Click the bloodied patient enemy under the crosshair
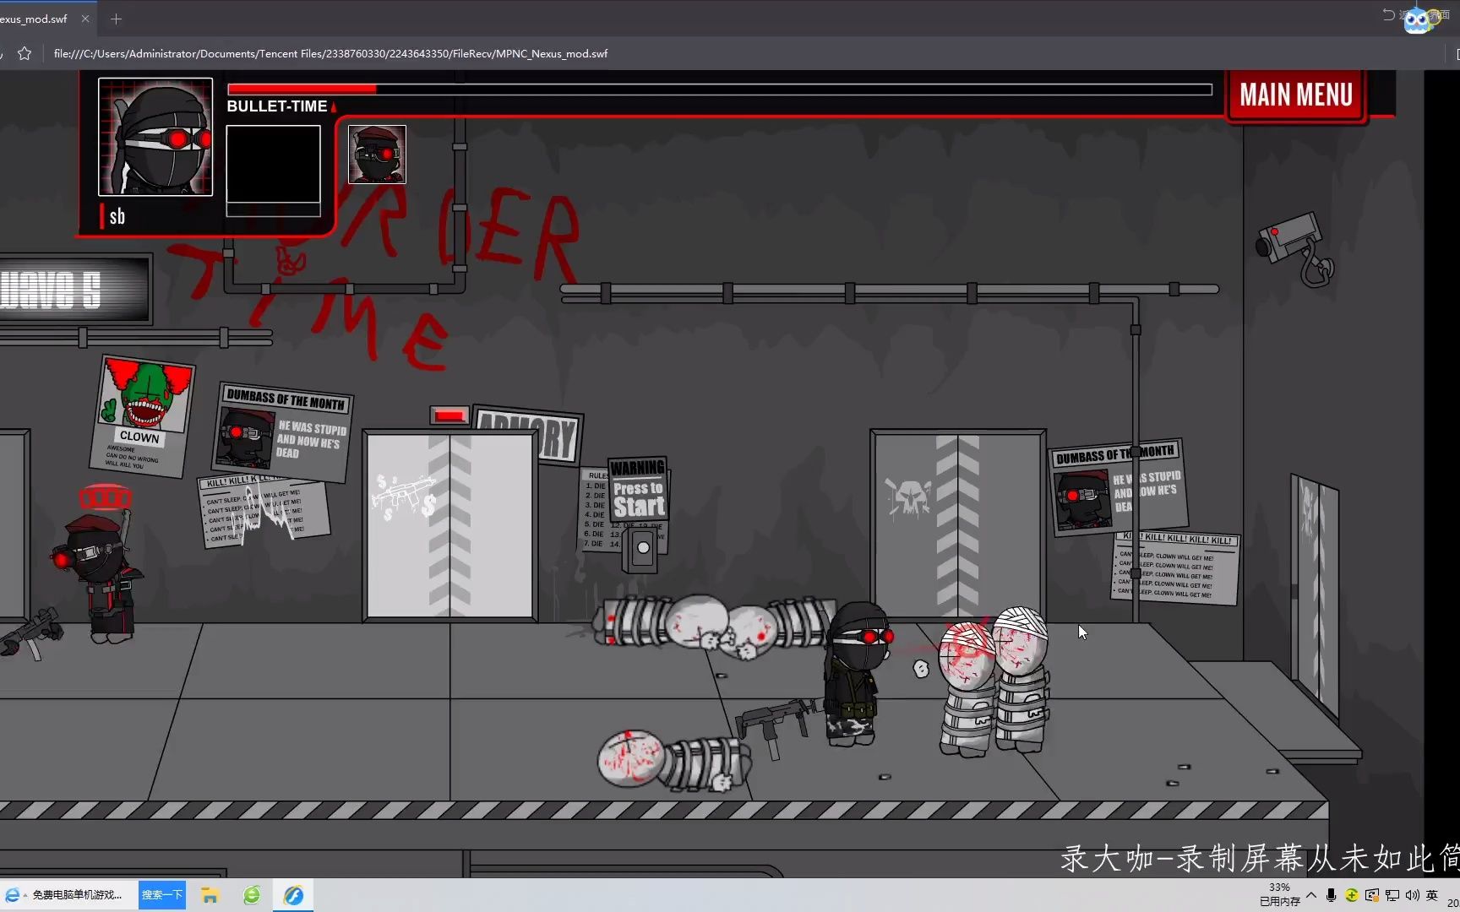 967,688
